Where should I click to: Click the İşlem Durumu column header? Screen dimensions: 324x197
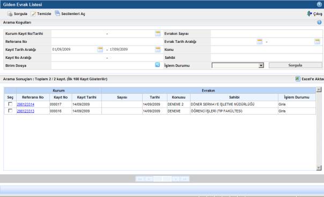[297, 97]
